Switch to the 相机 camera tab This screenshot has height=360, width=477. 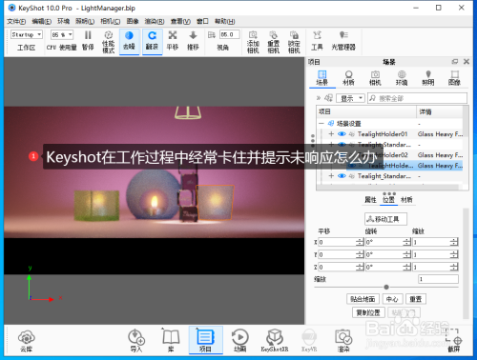pyautogui.click(x=375, y=78)
